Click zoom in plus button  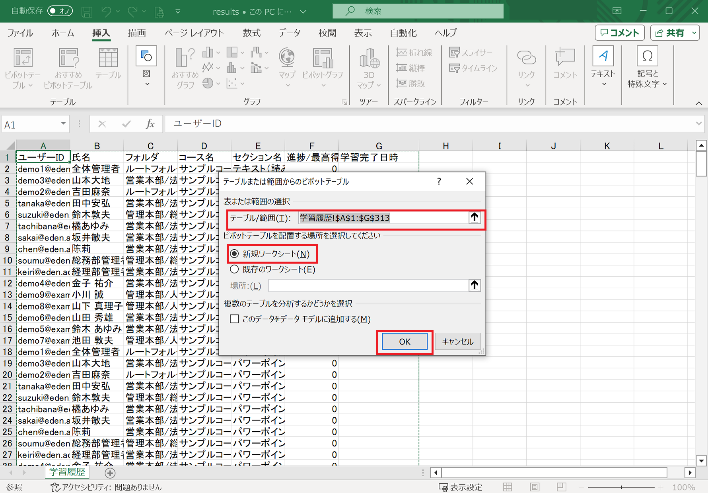tap(661, 487)
